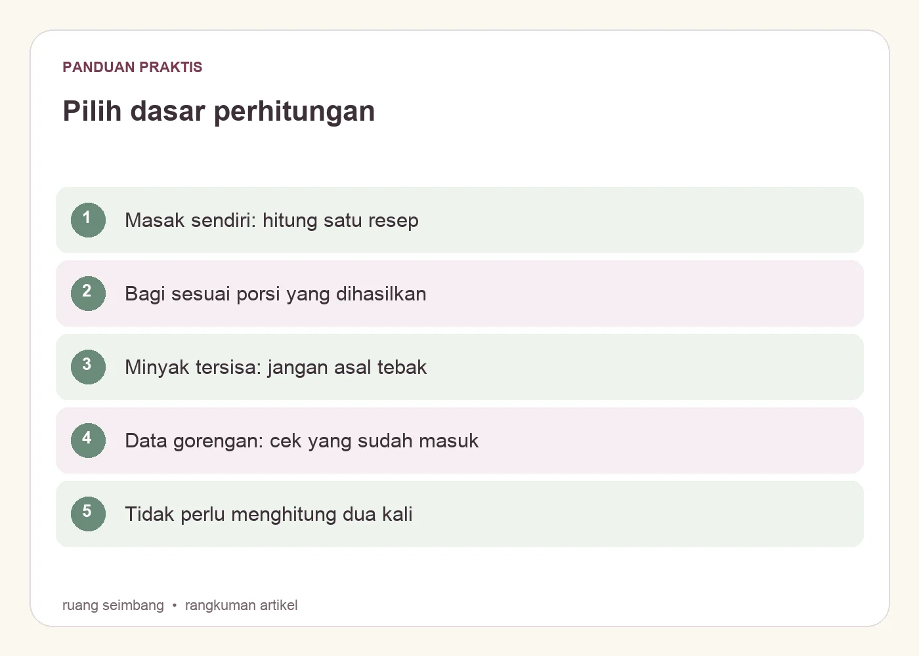Select "Bagi sesuai porsi yang dihasilkan" text
Image resolution: width=919 pixels, height=656 pixels.
pyautogui.click(x=276, y=294)
